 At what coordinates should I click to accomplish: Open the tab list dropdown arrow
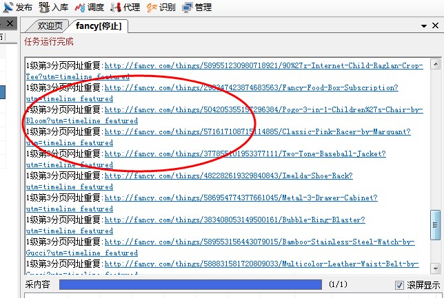point(425,25)
